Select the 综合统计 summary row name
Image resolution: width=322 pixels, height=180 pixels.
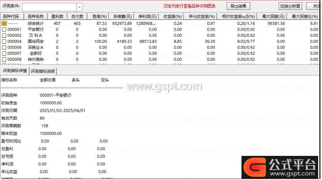pyautogui.click(x=36, y=23)
